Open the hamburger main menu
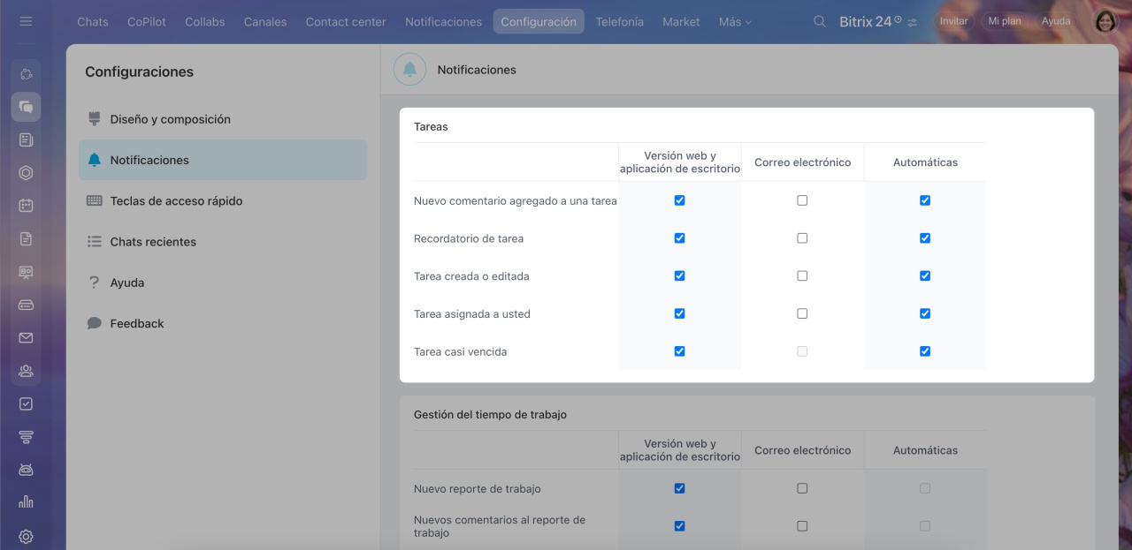The height and width of the screenshot is (550, 1132). pyautogui.click(x=26, y=21)
